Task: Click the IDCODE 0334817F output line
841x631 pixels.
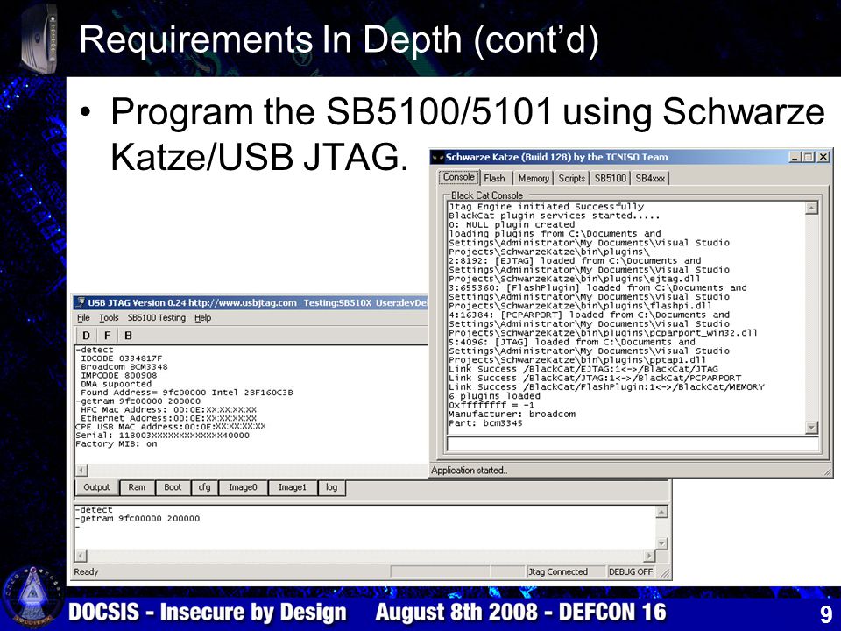Action: (x=121, y=358)
